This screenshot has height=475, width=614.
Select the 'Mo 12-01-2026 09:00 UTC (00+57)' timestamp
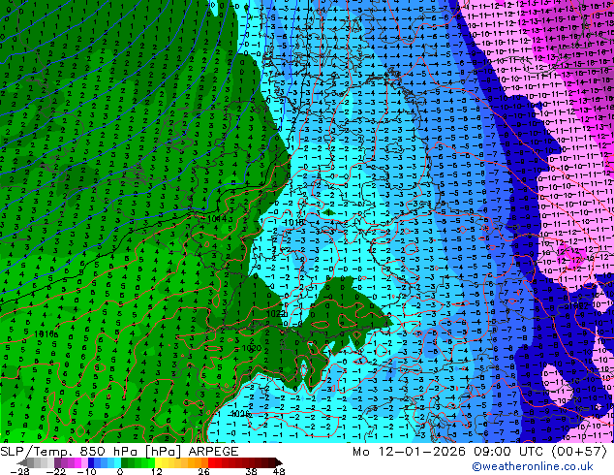(x=479, y=452)
